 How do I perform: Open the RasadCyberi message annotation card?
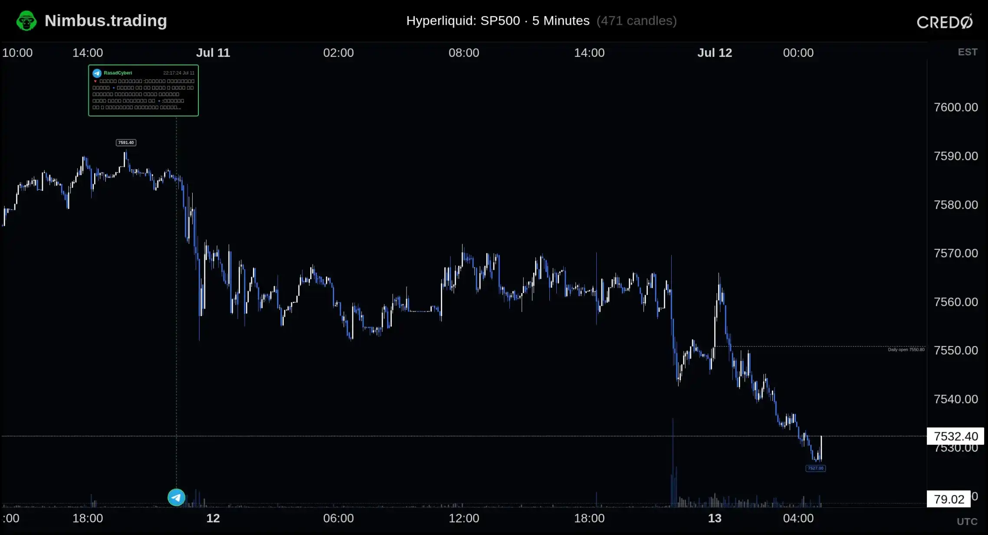143,90
